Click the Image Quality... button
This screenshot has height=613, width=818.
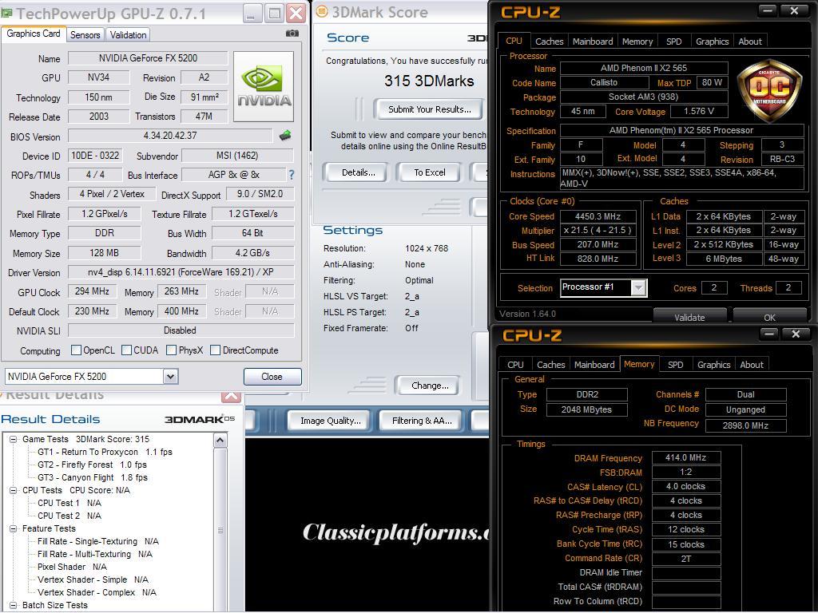coord(330,421)
